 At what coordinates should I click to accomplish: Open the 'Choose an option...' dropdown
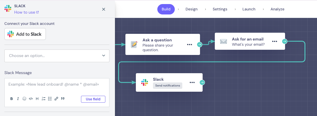pyautogui.click(x=57, y=56)
